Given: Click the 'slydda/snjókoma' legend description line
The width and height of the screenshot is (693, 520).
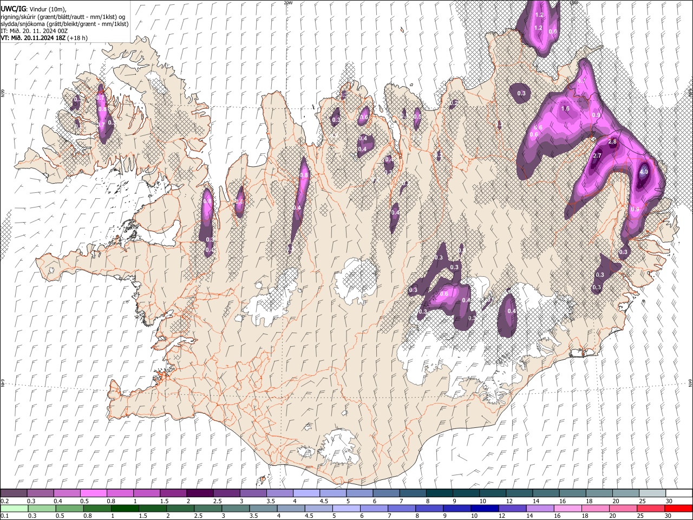Looking at the screenshot, I should 65,24.
